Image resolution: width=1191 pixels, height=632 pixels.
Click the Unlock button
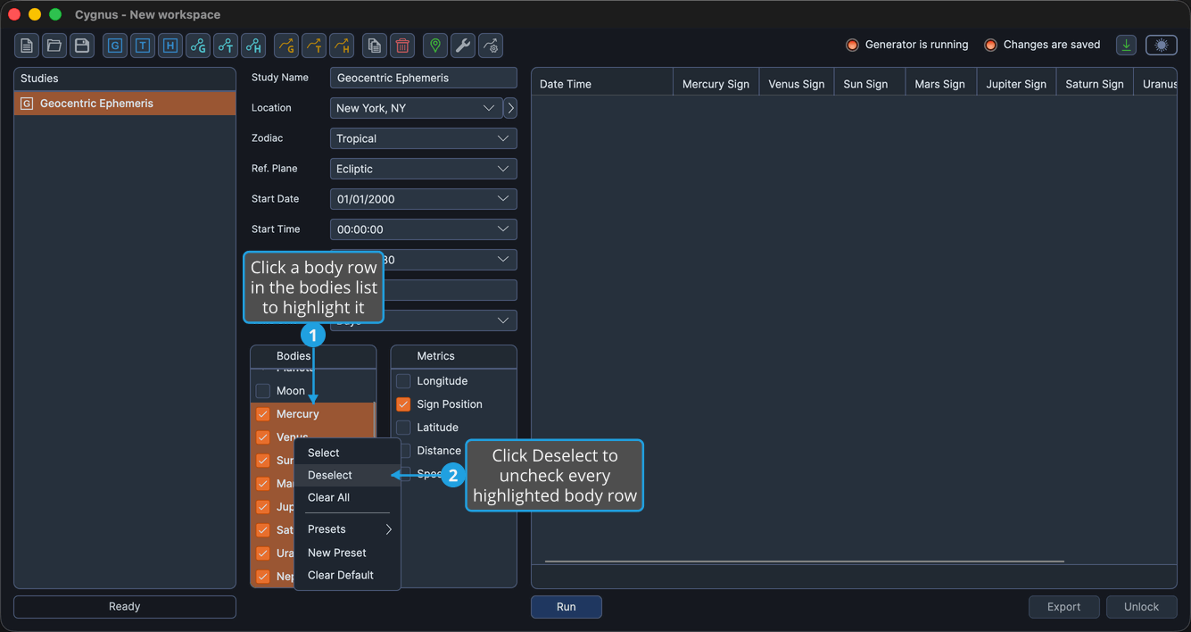pyautogui.click(x=1142, y=607)
